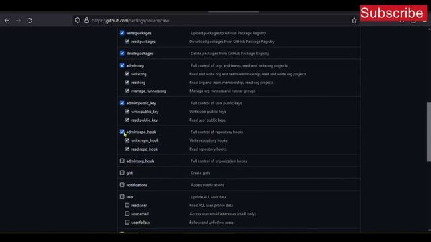Toggle the write:repo_hook checkbox
Screen dimensions: 431x242
point(127,140)
